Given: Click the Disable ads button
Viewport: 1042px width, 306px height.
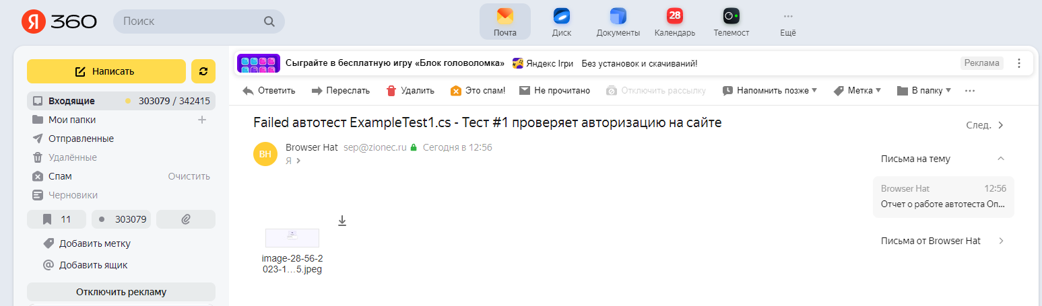Looking at the screenshot, I should click(x=121, y=292).
